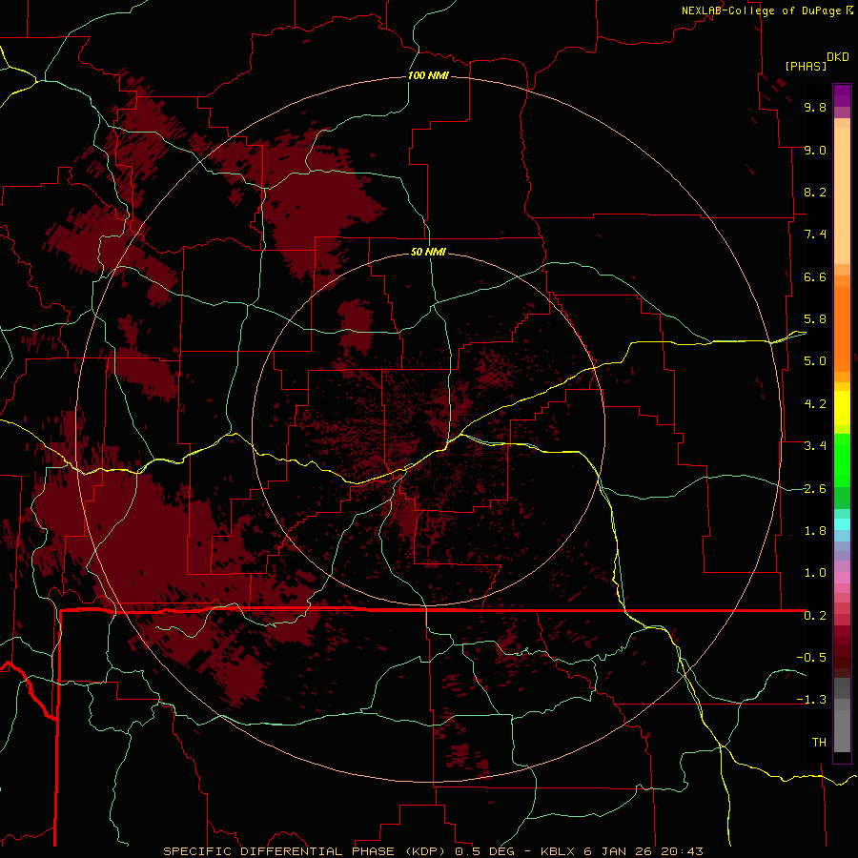The width and height of the screenshot is (858, 858).
Task: Click the -0.5 scale value
Action: [x=811, y=658]
